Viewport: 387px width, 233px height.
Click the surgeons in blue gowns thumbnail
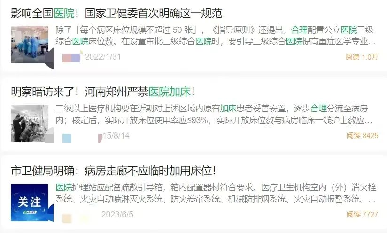pos(30,45)
